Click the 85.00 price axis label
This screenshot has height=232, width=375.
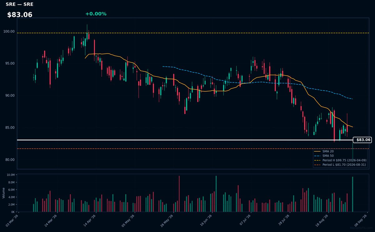[10, 128]
